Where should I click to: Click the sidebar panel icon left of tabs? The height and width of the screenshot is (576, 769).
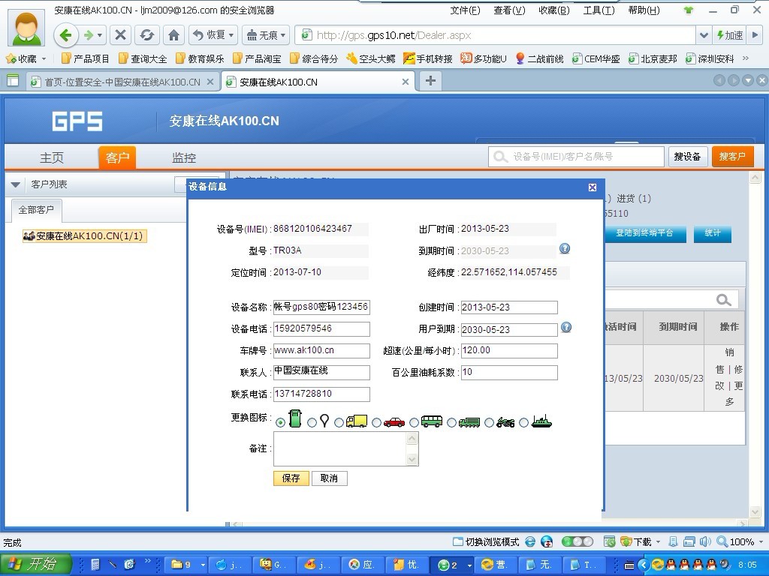click(13, 81)
